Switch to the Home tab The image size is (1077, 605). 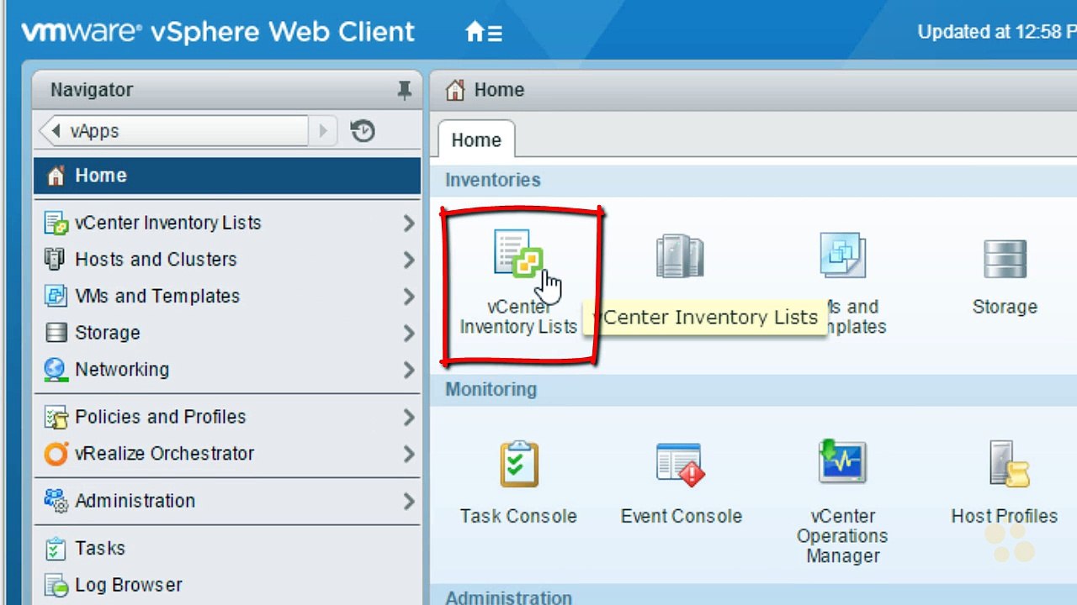(476, 140)
